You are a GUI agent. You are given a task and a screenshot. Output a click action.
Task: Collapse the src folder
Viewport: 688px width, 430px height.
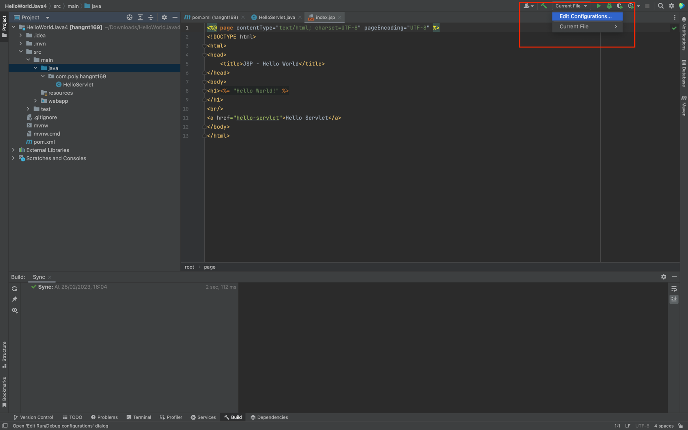click(21, 52)
